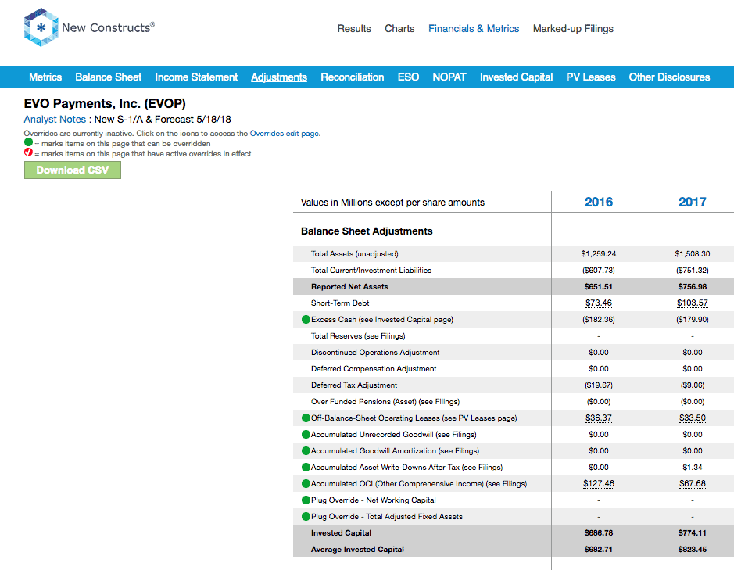Switch to the Reconciliation tab
The width and height of the screenshot is (734, 570).
[352, 77]
